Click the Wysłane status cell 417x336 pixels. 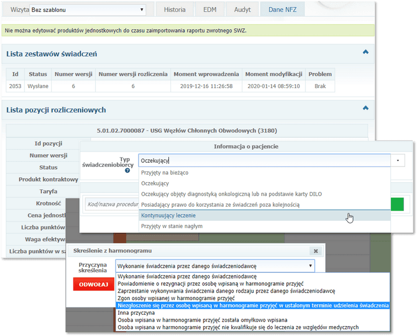(38, 86)
